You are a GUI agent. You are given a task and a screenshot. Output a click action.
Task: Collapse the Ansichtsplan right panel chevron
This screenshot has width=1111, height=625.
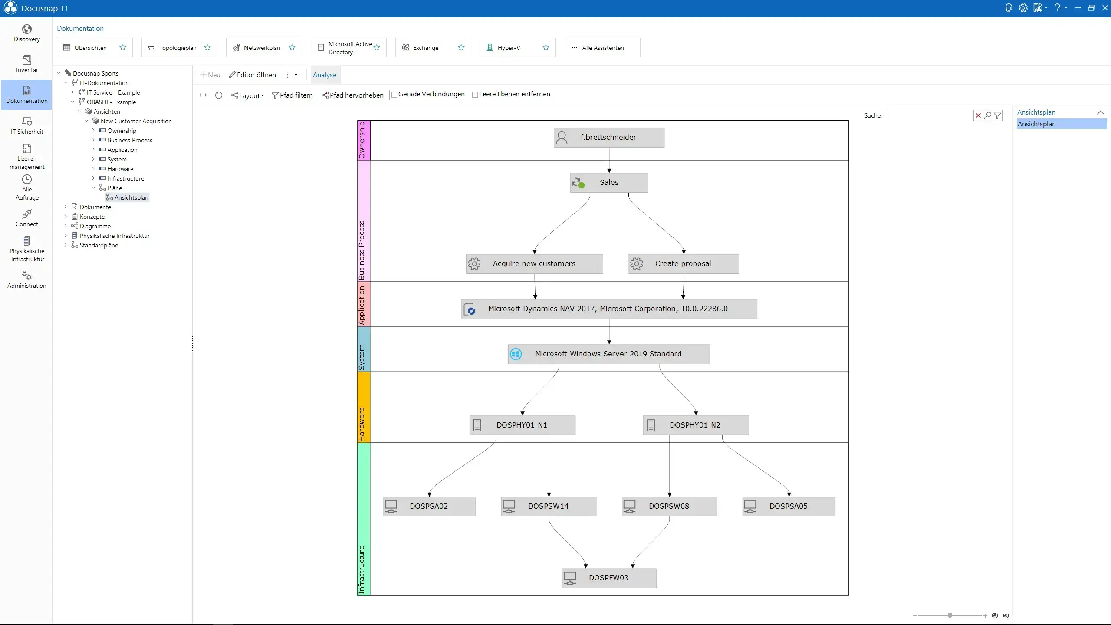click(1100, 112)
